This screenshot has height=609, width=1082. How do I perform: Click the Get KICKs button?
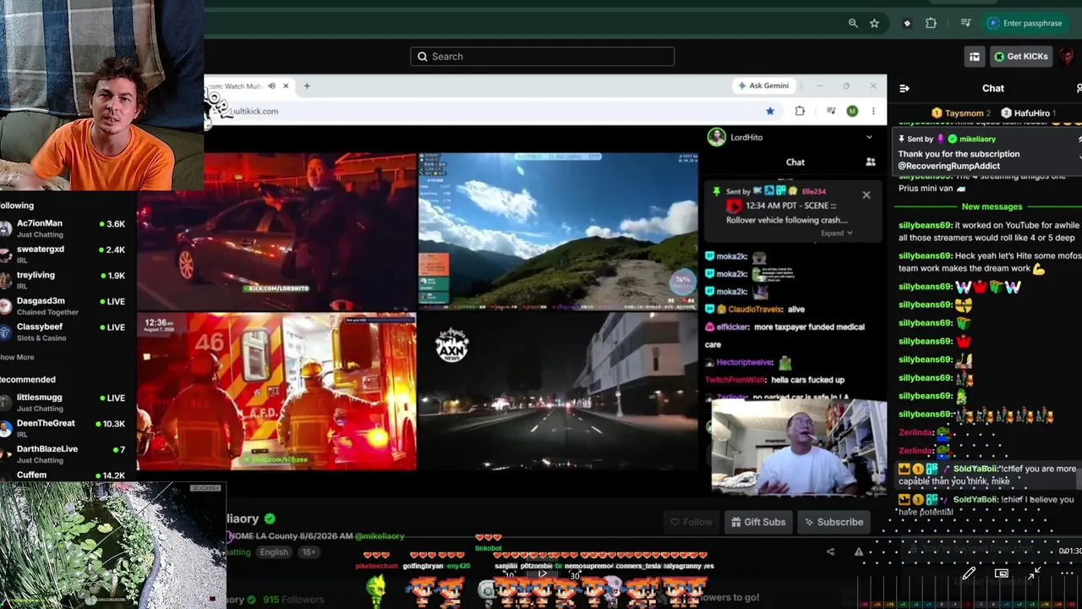1020,57
